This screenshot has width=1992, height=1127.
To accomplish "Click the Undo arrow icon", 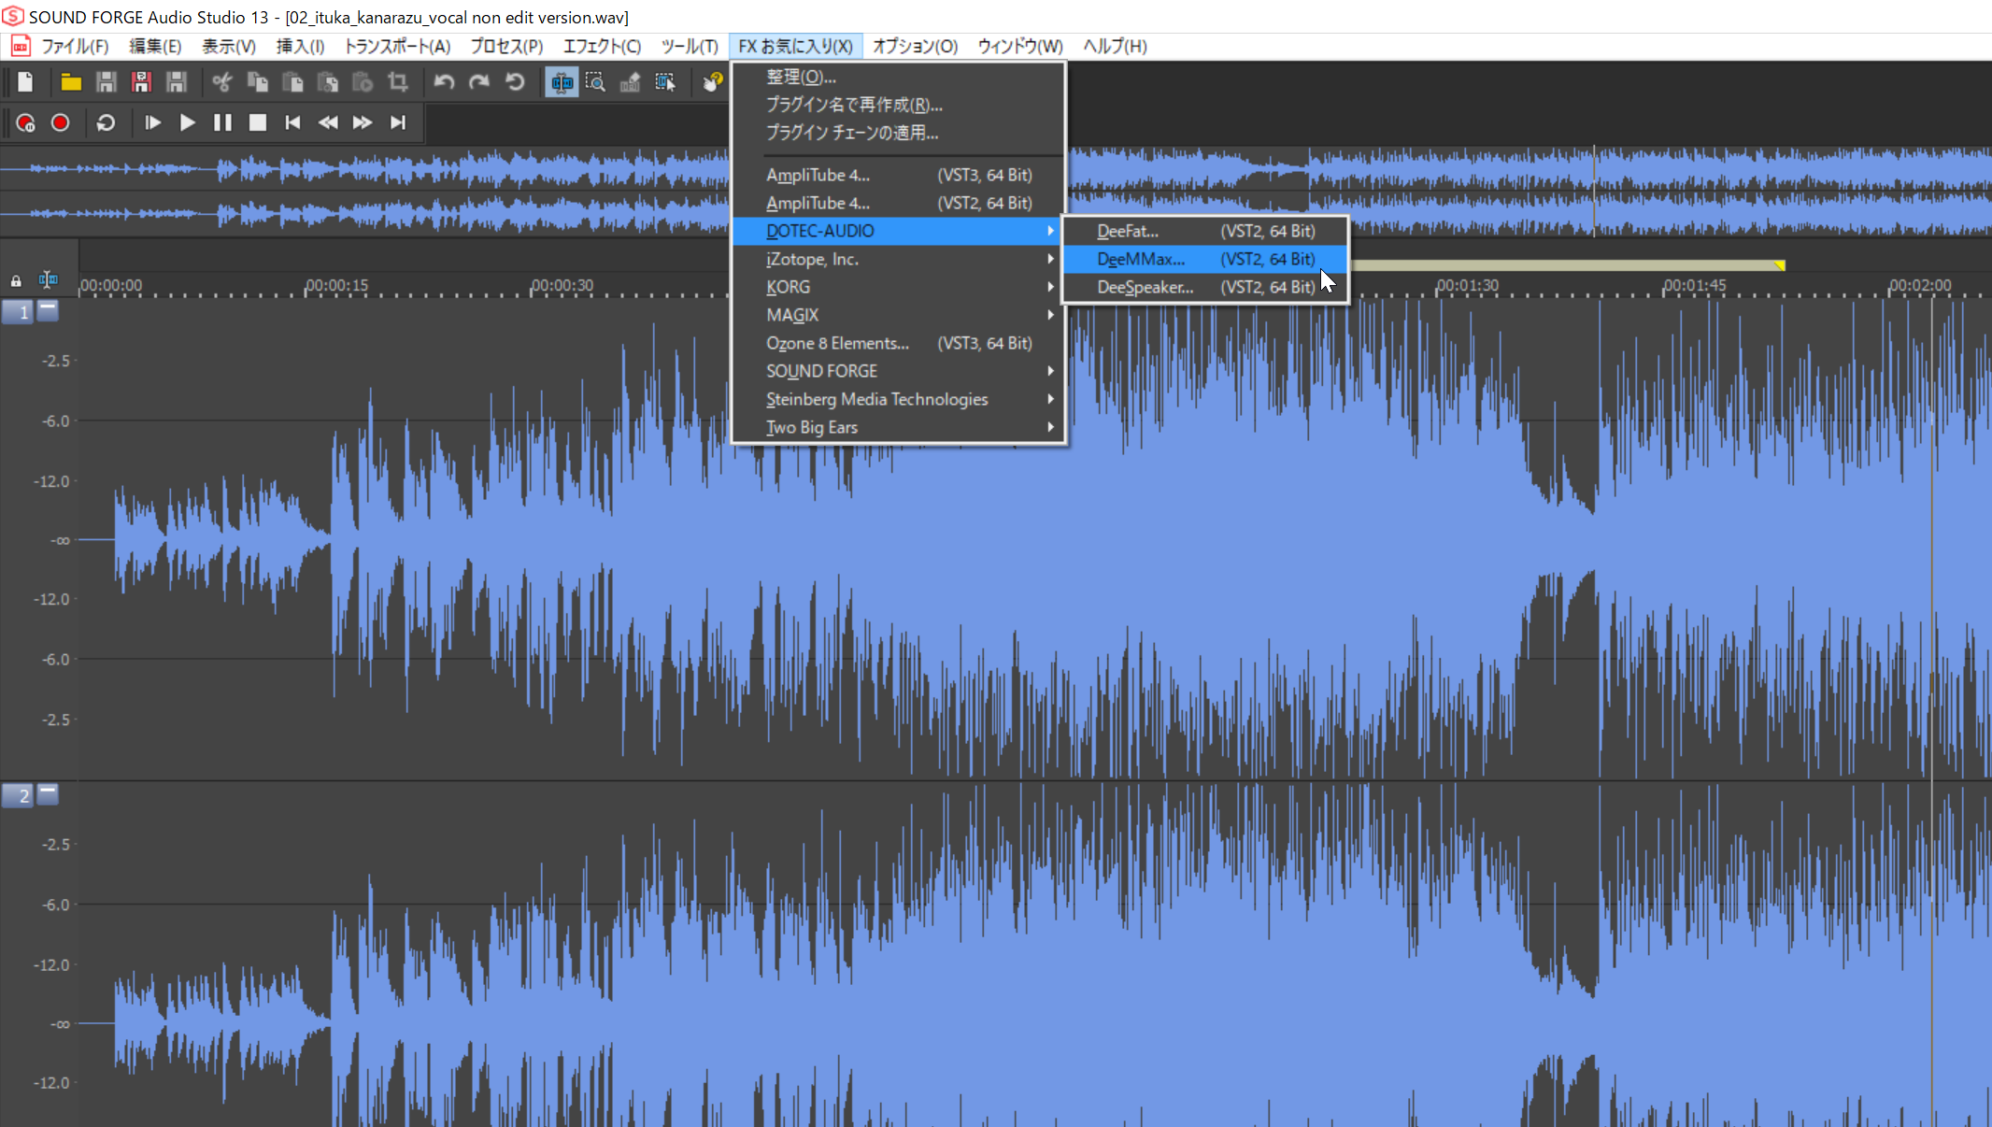I will [444, 82].
